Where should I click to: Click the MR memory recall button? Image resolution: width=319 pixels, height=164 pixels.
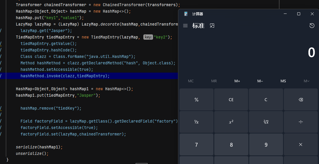click(x=214, y=81)
